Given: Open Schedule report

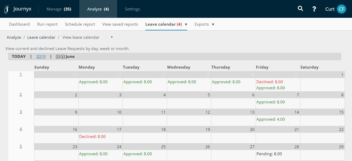Looking at the screenshot, I should (80, 24).
